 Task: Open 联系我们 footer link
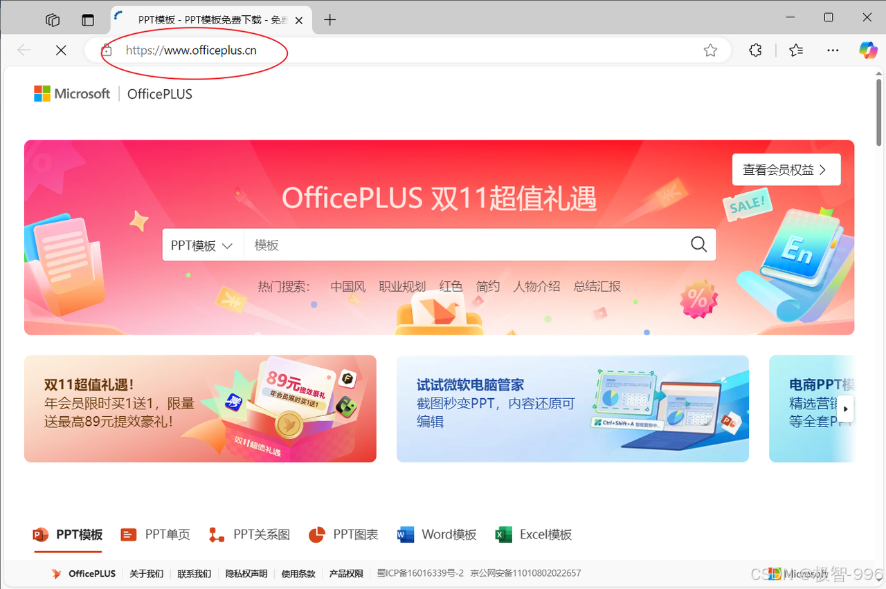coord(195,574)
